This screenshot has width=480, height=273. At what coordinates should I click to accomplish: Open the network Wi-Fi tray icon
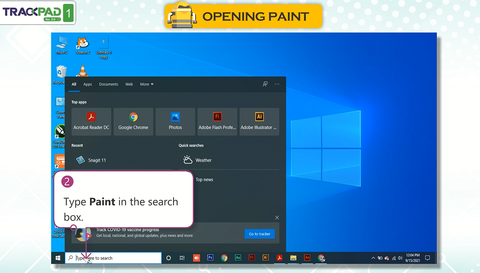pyautogui.click(x=393, y=258)
